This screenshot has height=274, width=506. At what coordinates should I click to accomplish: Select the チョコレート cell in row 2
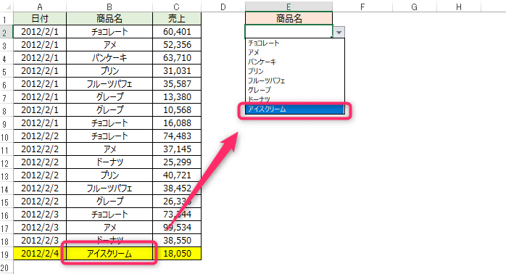[109, 32]
